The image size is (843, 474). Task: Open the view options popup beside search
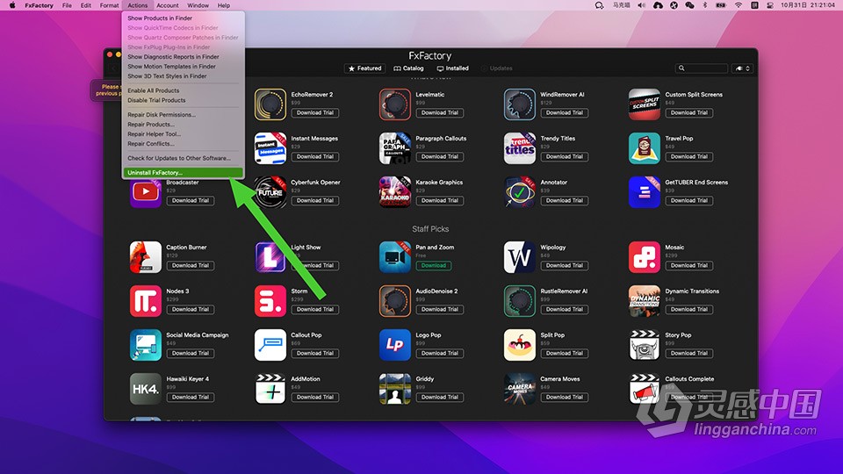742,68
